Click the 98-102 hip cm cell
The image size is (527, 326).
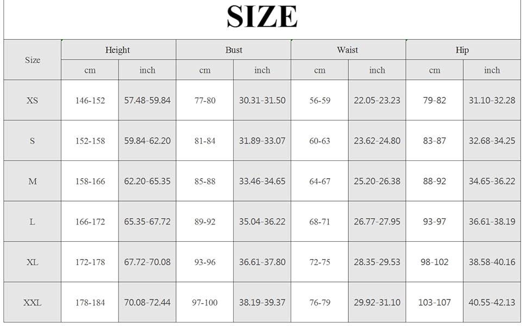coord(435,262)
